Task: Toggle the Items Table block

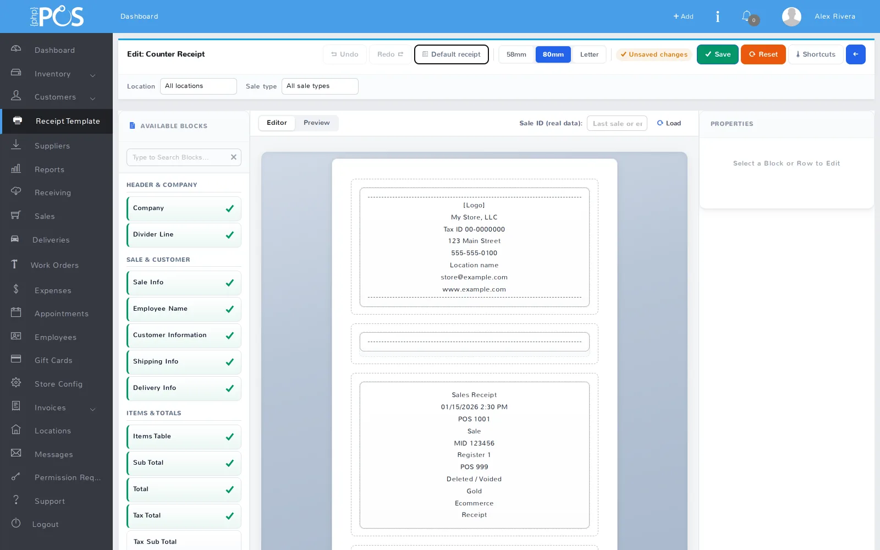Action: point(184,437)
